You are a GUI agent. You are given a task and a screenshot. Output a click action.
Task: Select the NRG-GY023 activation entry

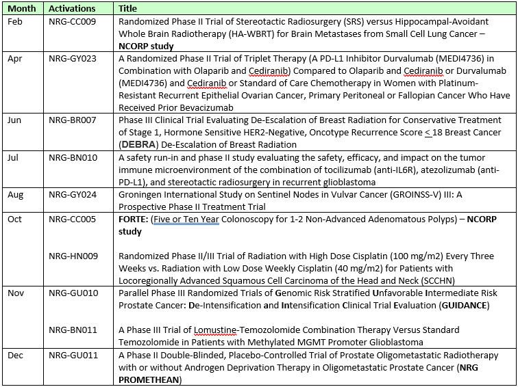[73, 59]
